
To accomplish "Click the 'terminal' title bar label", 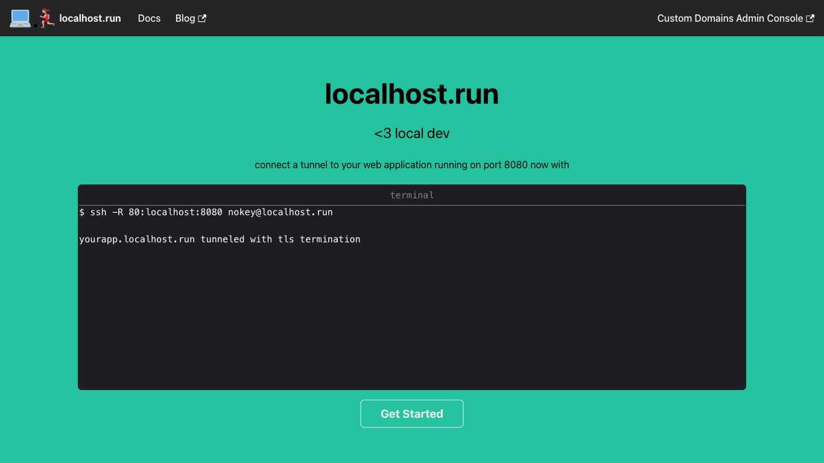I will tap(412, 195).
